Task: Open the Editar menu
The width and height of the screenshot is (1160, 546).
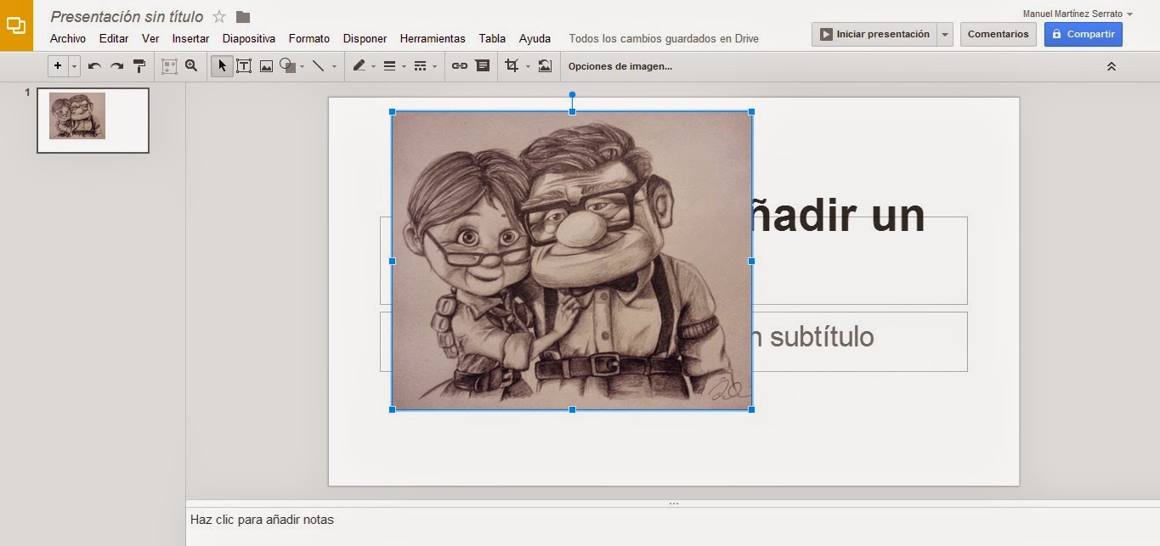Action: pyautogui.click(x=114, y=38)
